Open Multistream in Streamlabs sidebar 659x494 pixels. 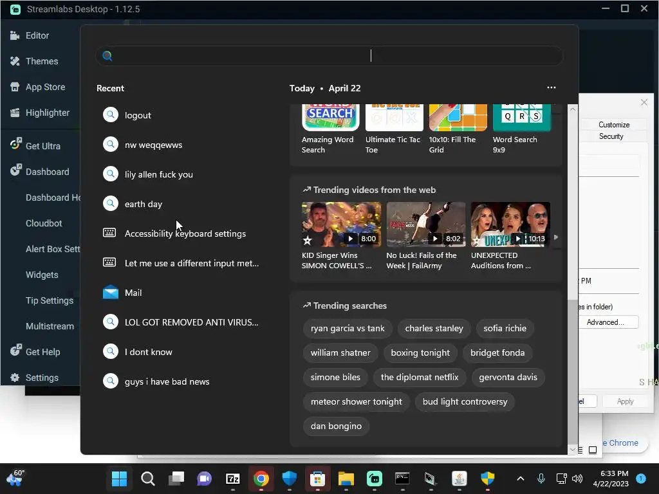(x=50, y=326)
